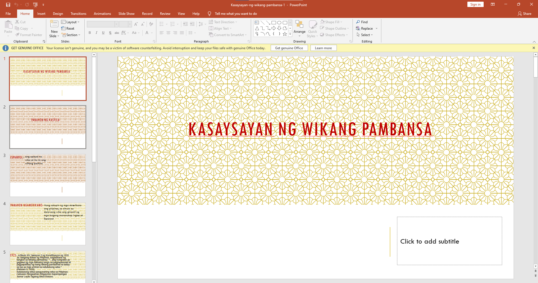Click the Paste clipboard icon
This screenshot has height=283, width=538.
pos(8,25)
